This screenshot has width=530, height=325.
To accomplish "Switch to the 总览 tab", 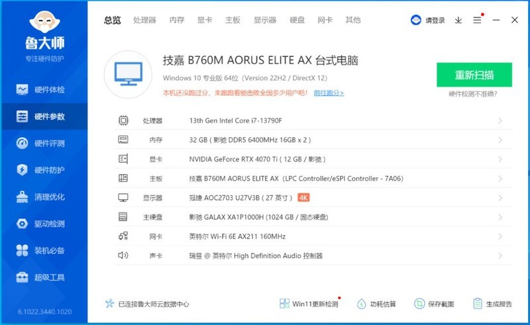I will [x=112, y=21].
